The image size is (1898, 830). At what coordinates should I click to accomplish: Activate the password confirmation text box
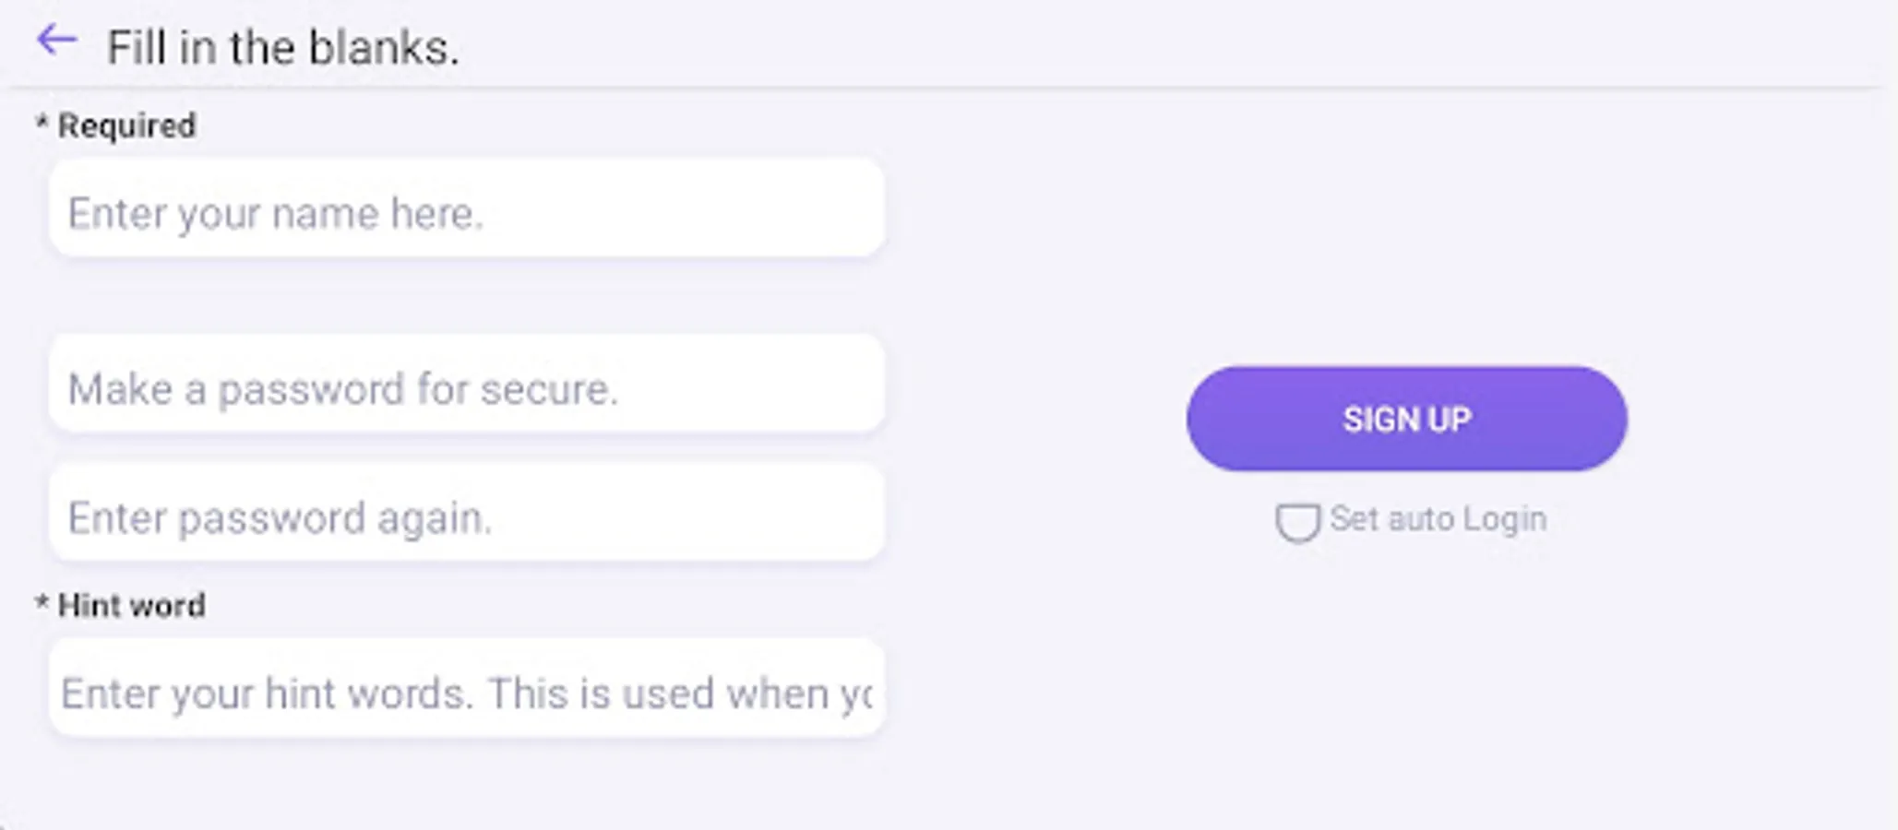467,516
